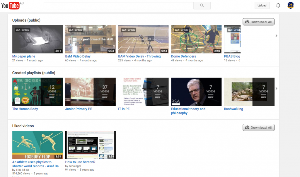Click the 3:11 duration badge
Screen dimensions: 300x177
tap(58, 51)
